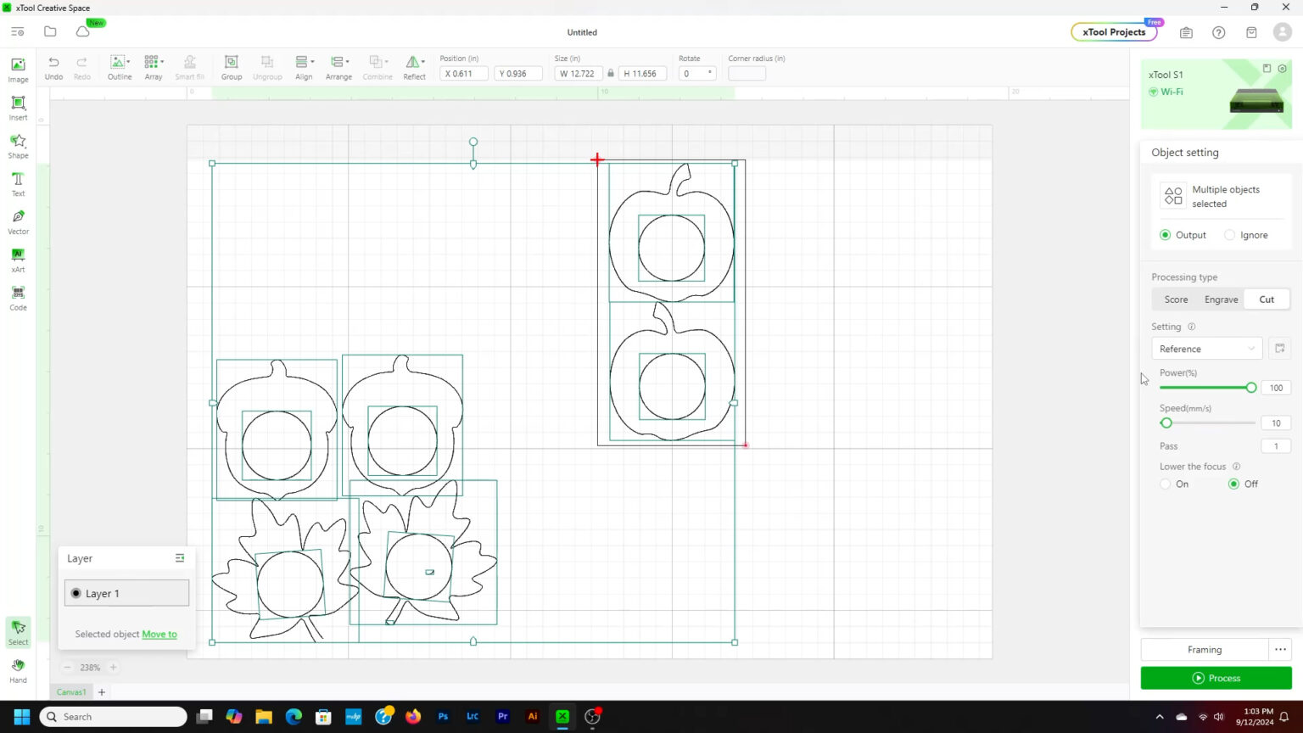Screen dimensions: 1303x733
Task: Click the Reflect toolbar icon
Action: (x=414, y=66)
